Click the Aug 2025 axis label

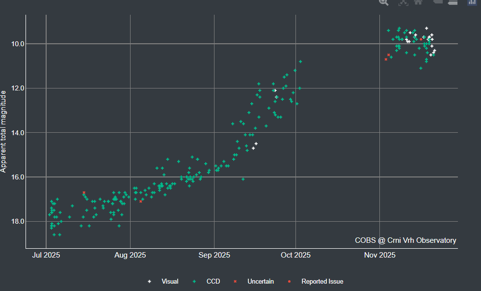(130, 255)
